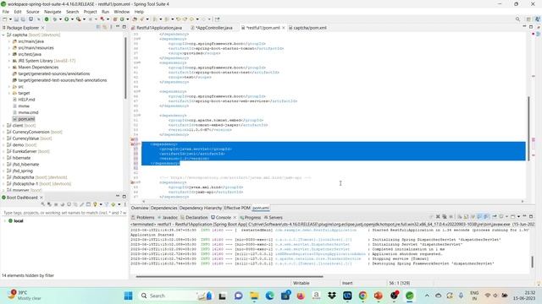Expand local node in Boot Dashboard

[4, 221]
